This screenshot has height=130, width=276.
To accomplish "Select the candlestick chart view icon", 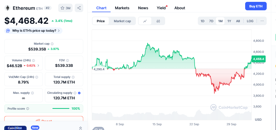I will point(158,21).
